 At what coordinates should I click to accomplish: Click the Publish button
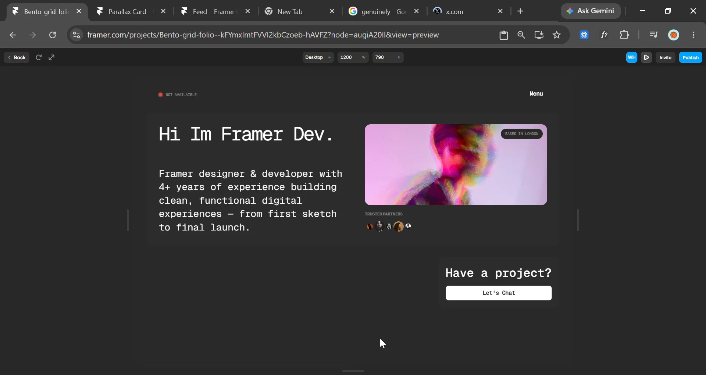click(x=691, y=57)
